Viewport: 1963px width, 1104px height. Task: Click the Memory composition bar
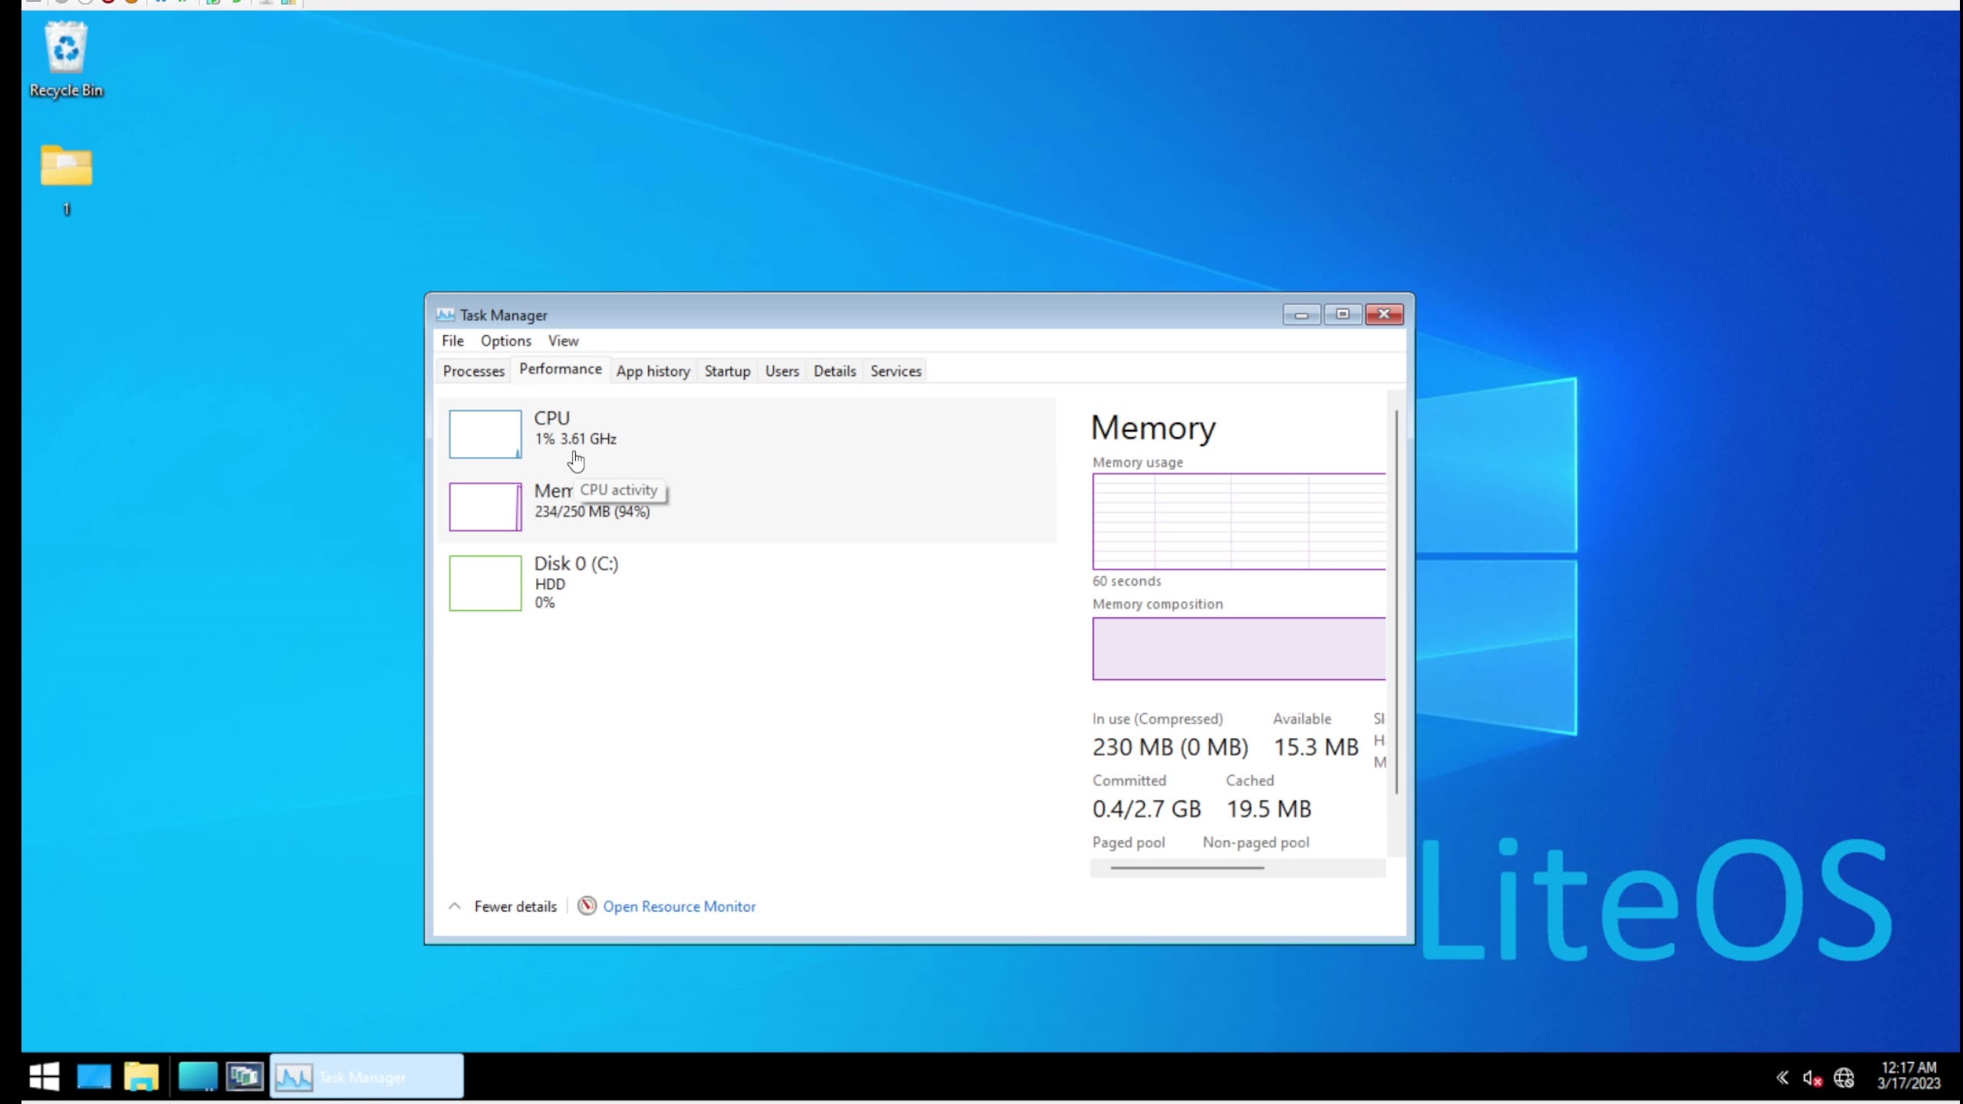[1238, 649]
